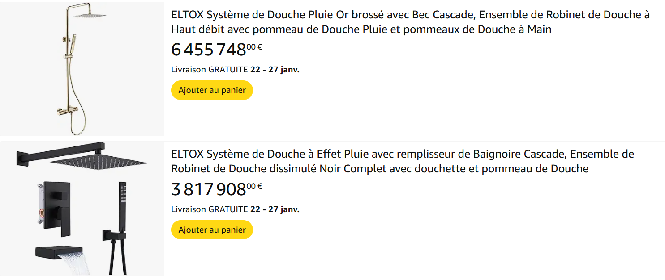Click the black square rain shower head

(x=99, y=161)
